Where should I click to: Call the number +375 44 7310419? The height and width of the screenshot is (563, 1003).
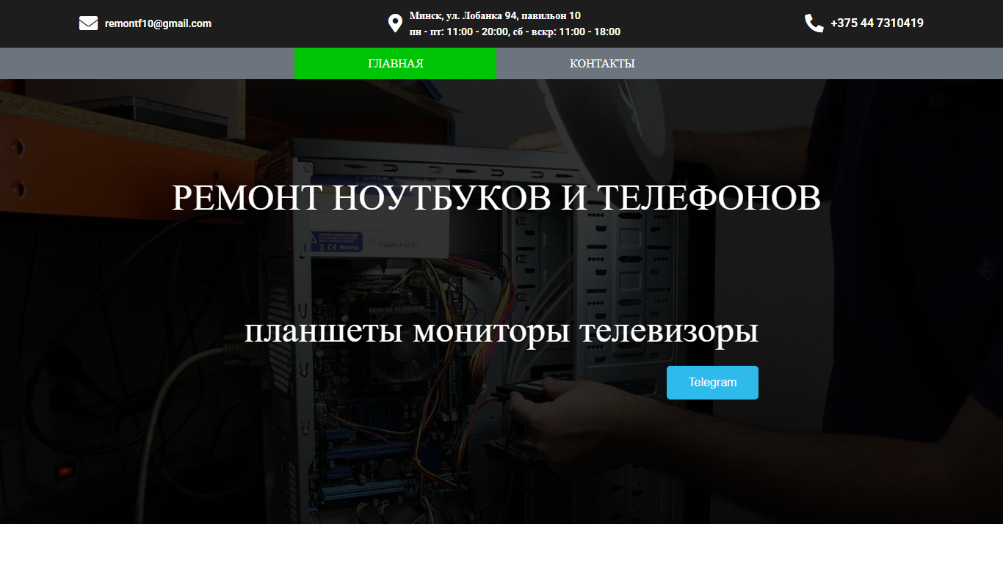877,23
